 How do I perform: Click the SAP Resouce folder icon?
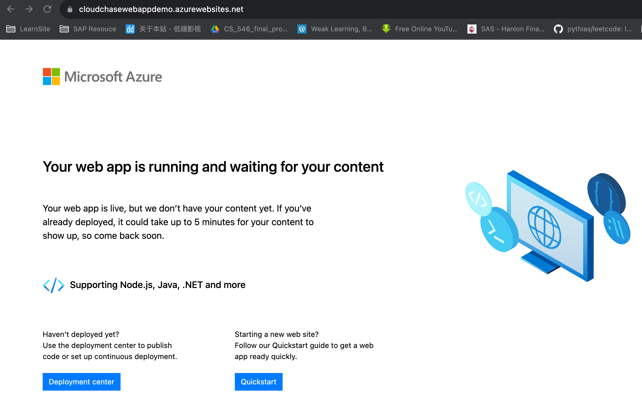(x=64, y=29)
